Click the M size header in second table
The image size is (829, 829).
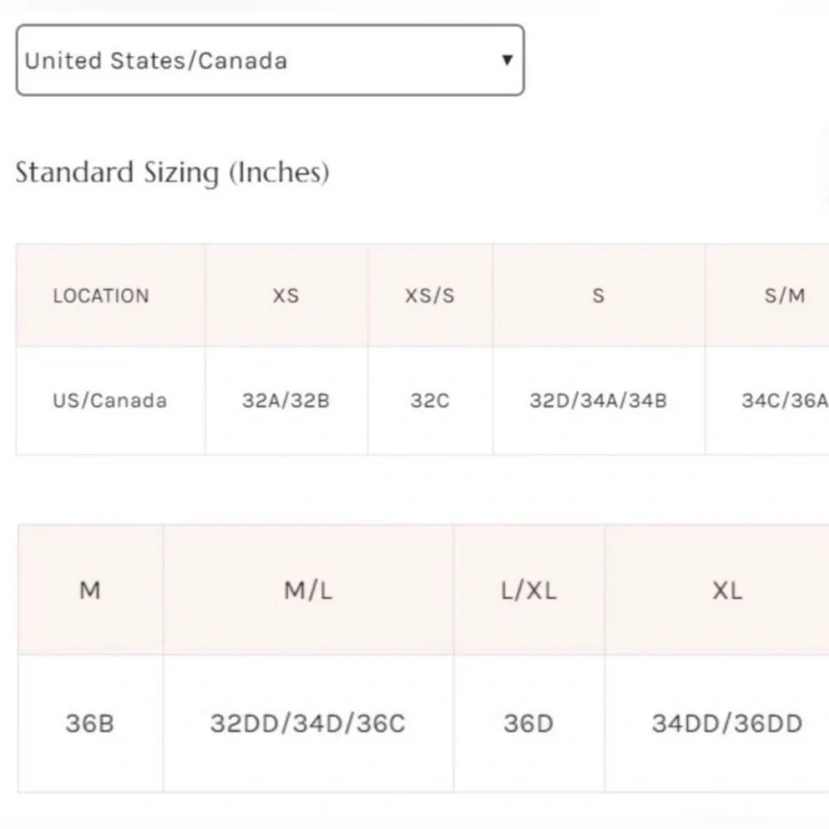click(90, 590)
